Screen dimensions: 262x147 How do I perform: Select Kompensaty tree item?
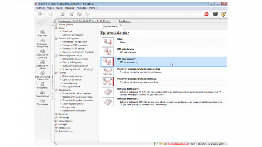click(x=69, y=107)
